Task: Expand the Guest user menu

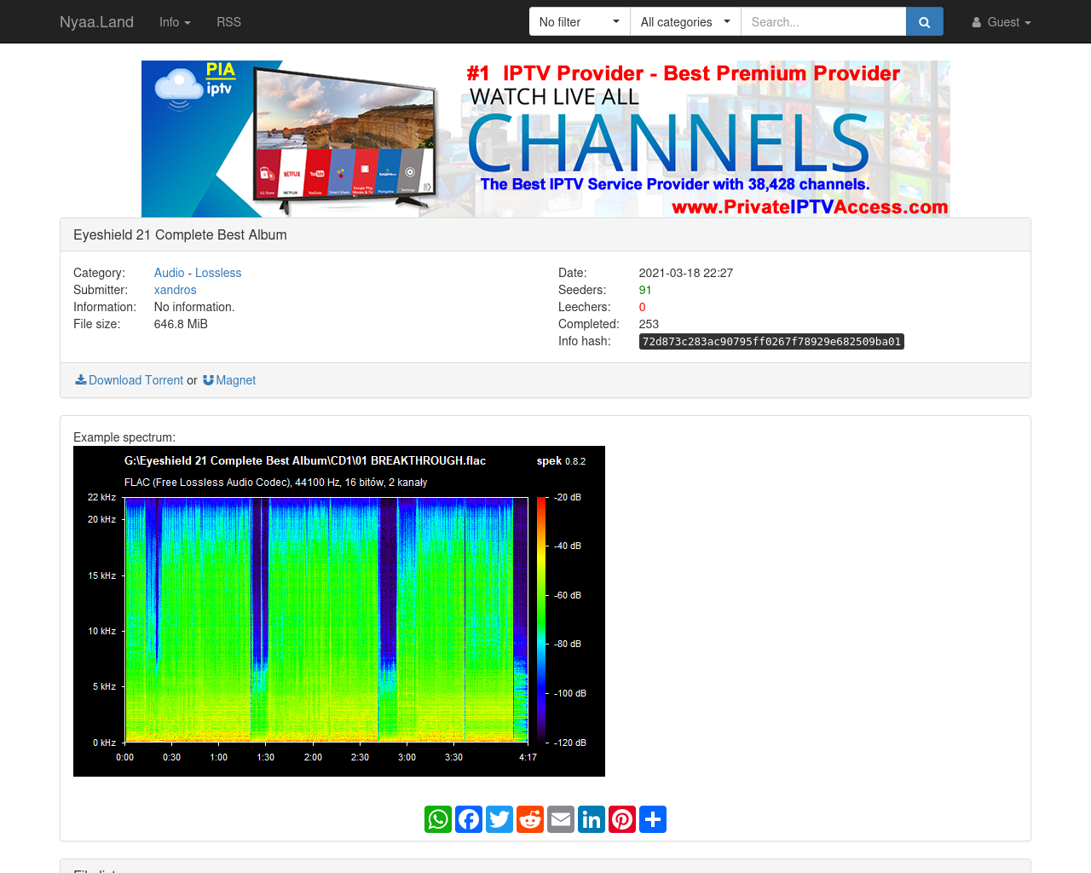Action: tap(1002, 22)
